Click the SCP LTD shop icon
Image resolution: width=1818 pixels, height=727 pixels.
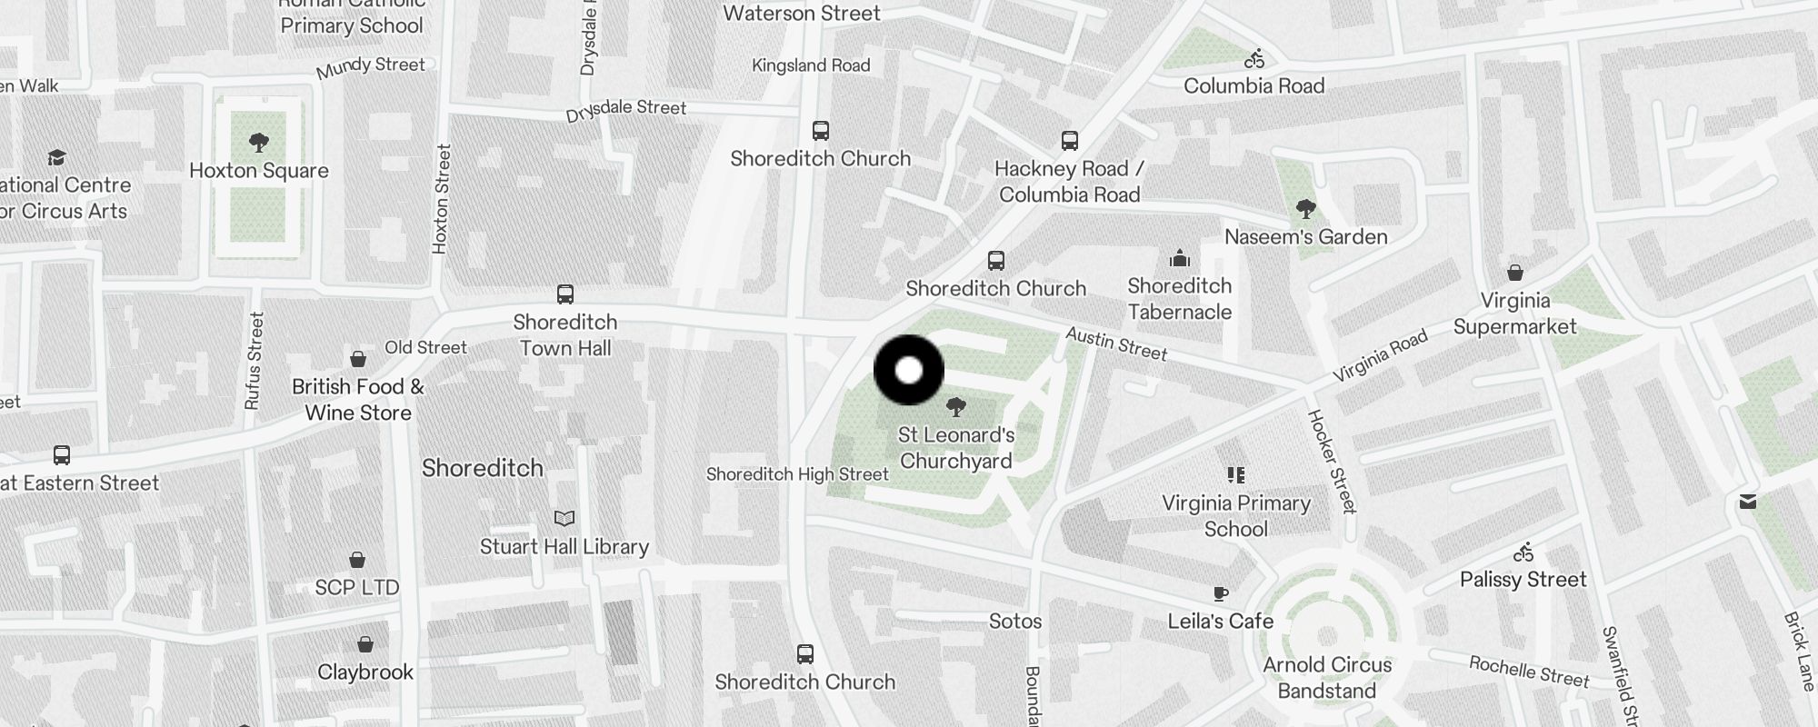tap(357, 560)
